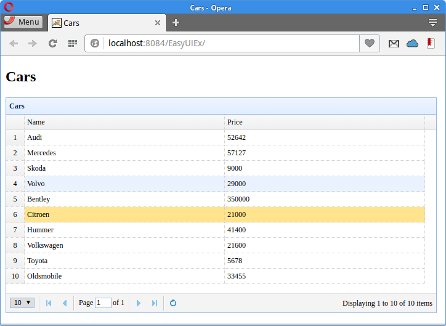
Task: Select the Volvo name cell
Action: (124, 184)
